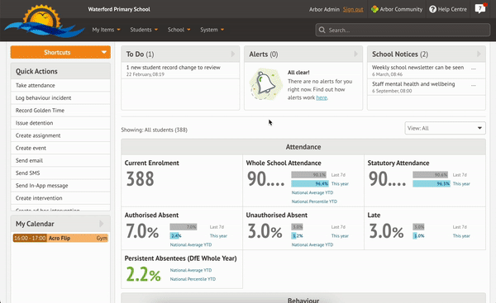Image resolution: width=496 pixels, height=303 pixels.
Task: Click the Late 3.0% figure
Action: pyautogui.click(x=386, y=231)
